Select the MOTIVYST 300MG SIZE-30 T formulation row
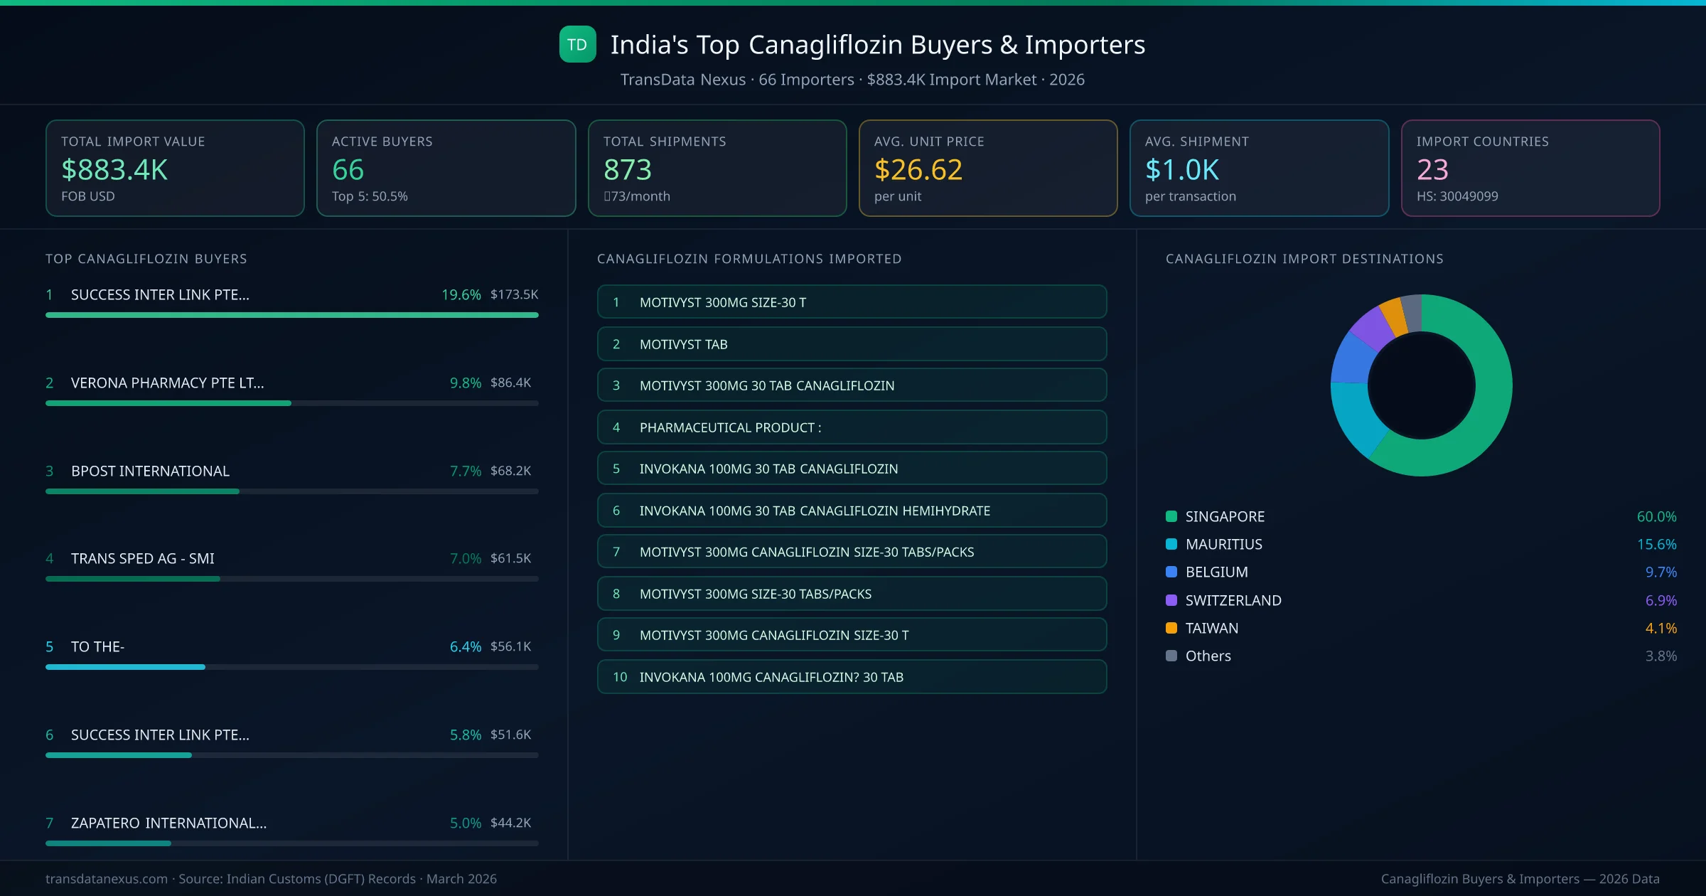The width and height of the screenshot is (1706, 896). pyautogui.click(x=852, y=302)
